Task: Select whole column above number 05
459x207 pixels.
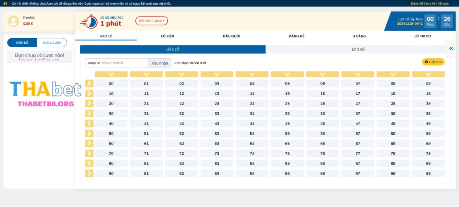Action: pyautogui.click(x=287, y=74)
